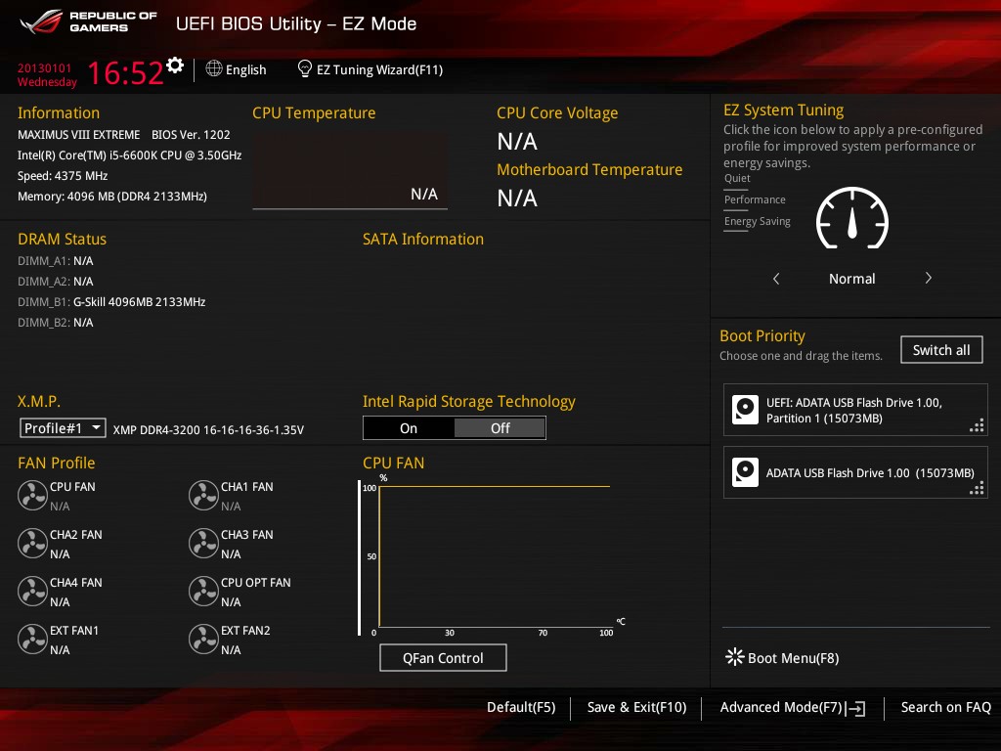The image size is (1001, 751).
Task: Select the Quiet tuning profile
Action: pyautogui.click(x=737, y=179)
